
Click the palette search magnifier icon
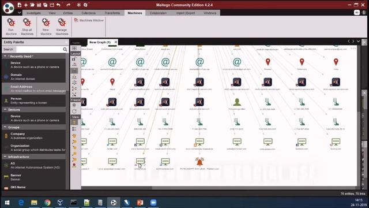[x=65, y=49]
